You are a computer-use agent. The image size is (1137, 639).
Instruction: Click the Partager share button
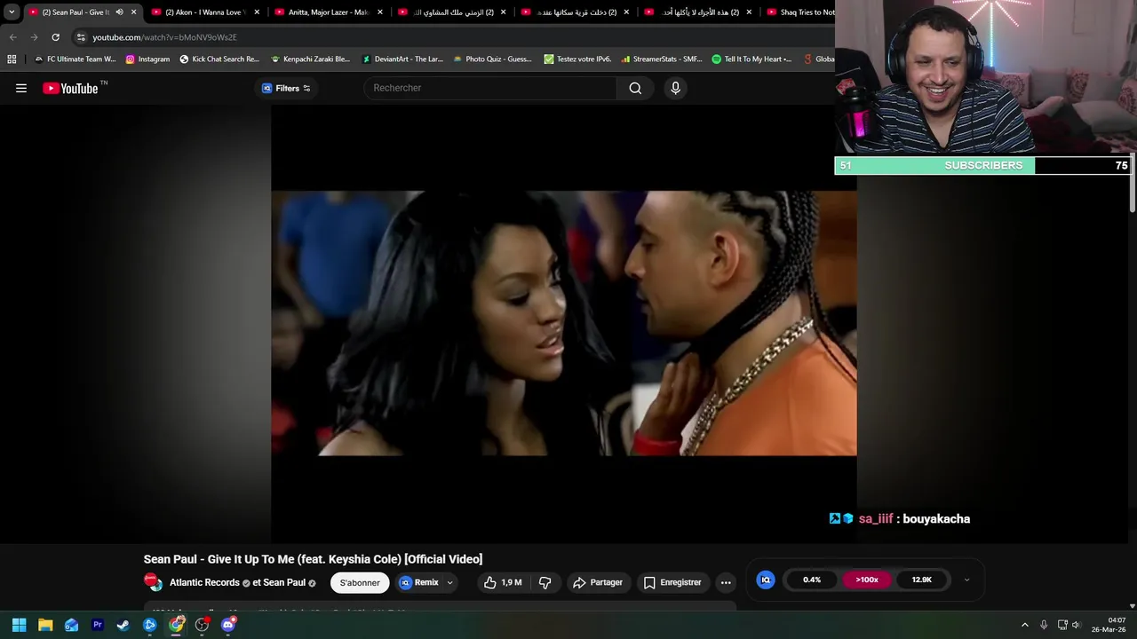point(598,582)
